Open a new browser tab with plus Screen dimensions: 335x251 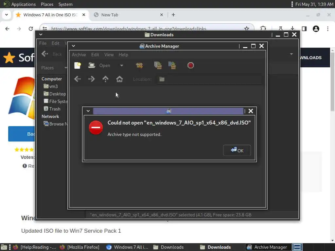click(173, 15)
